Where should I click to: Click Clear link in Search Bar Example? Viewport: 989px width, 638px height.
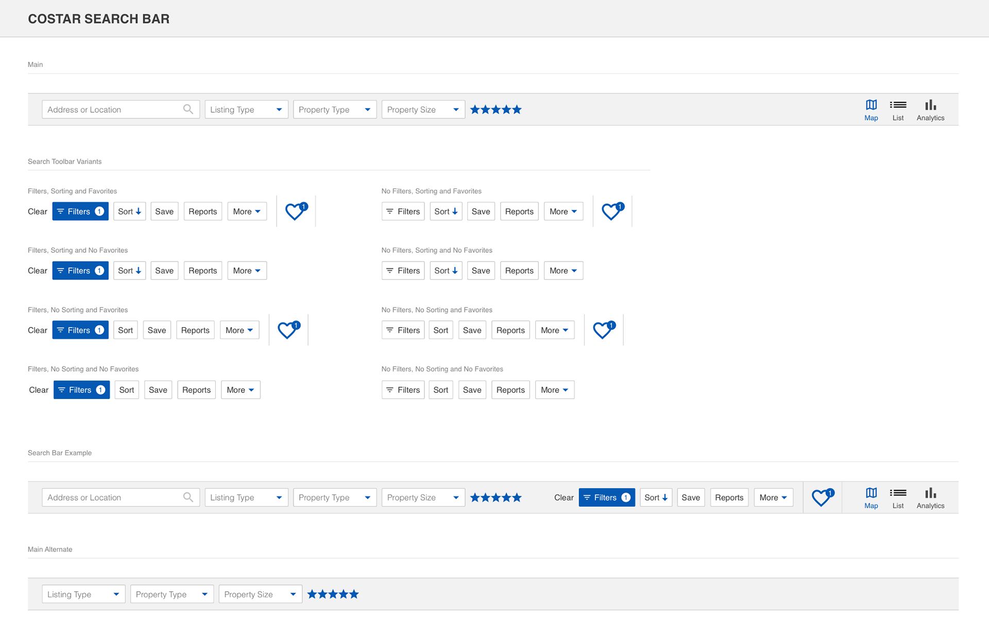click(564, 497)
